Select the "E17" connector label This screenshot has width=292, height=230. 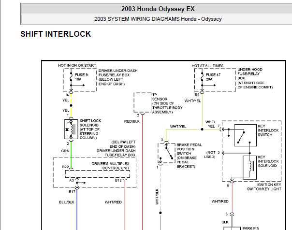coord(72,192)
